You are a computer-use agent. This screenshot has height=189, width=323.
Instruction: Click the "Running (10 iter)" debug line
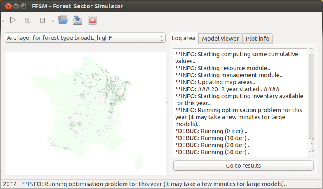213,138
